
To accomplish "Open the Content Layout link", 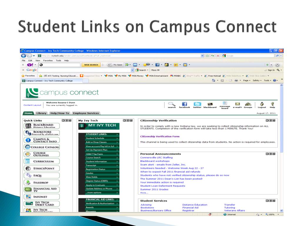I will point(32,105).
